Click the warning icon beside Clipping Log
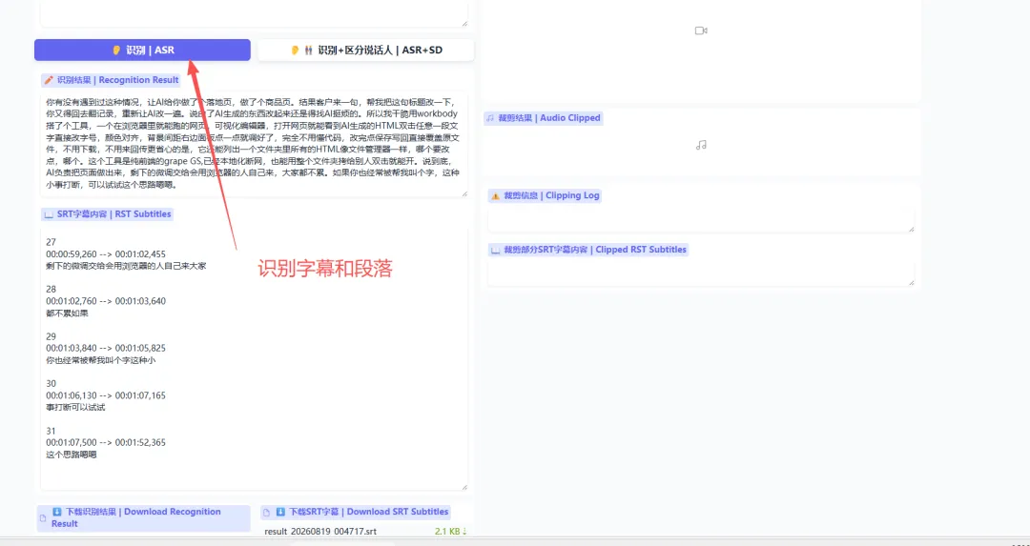This screenshot has height=546, width=1030. pos(495,195)
